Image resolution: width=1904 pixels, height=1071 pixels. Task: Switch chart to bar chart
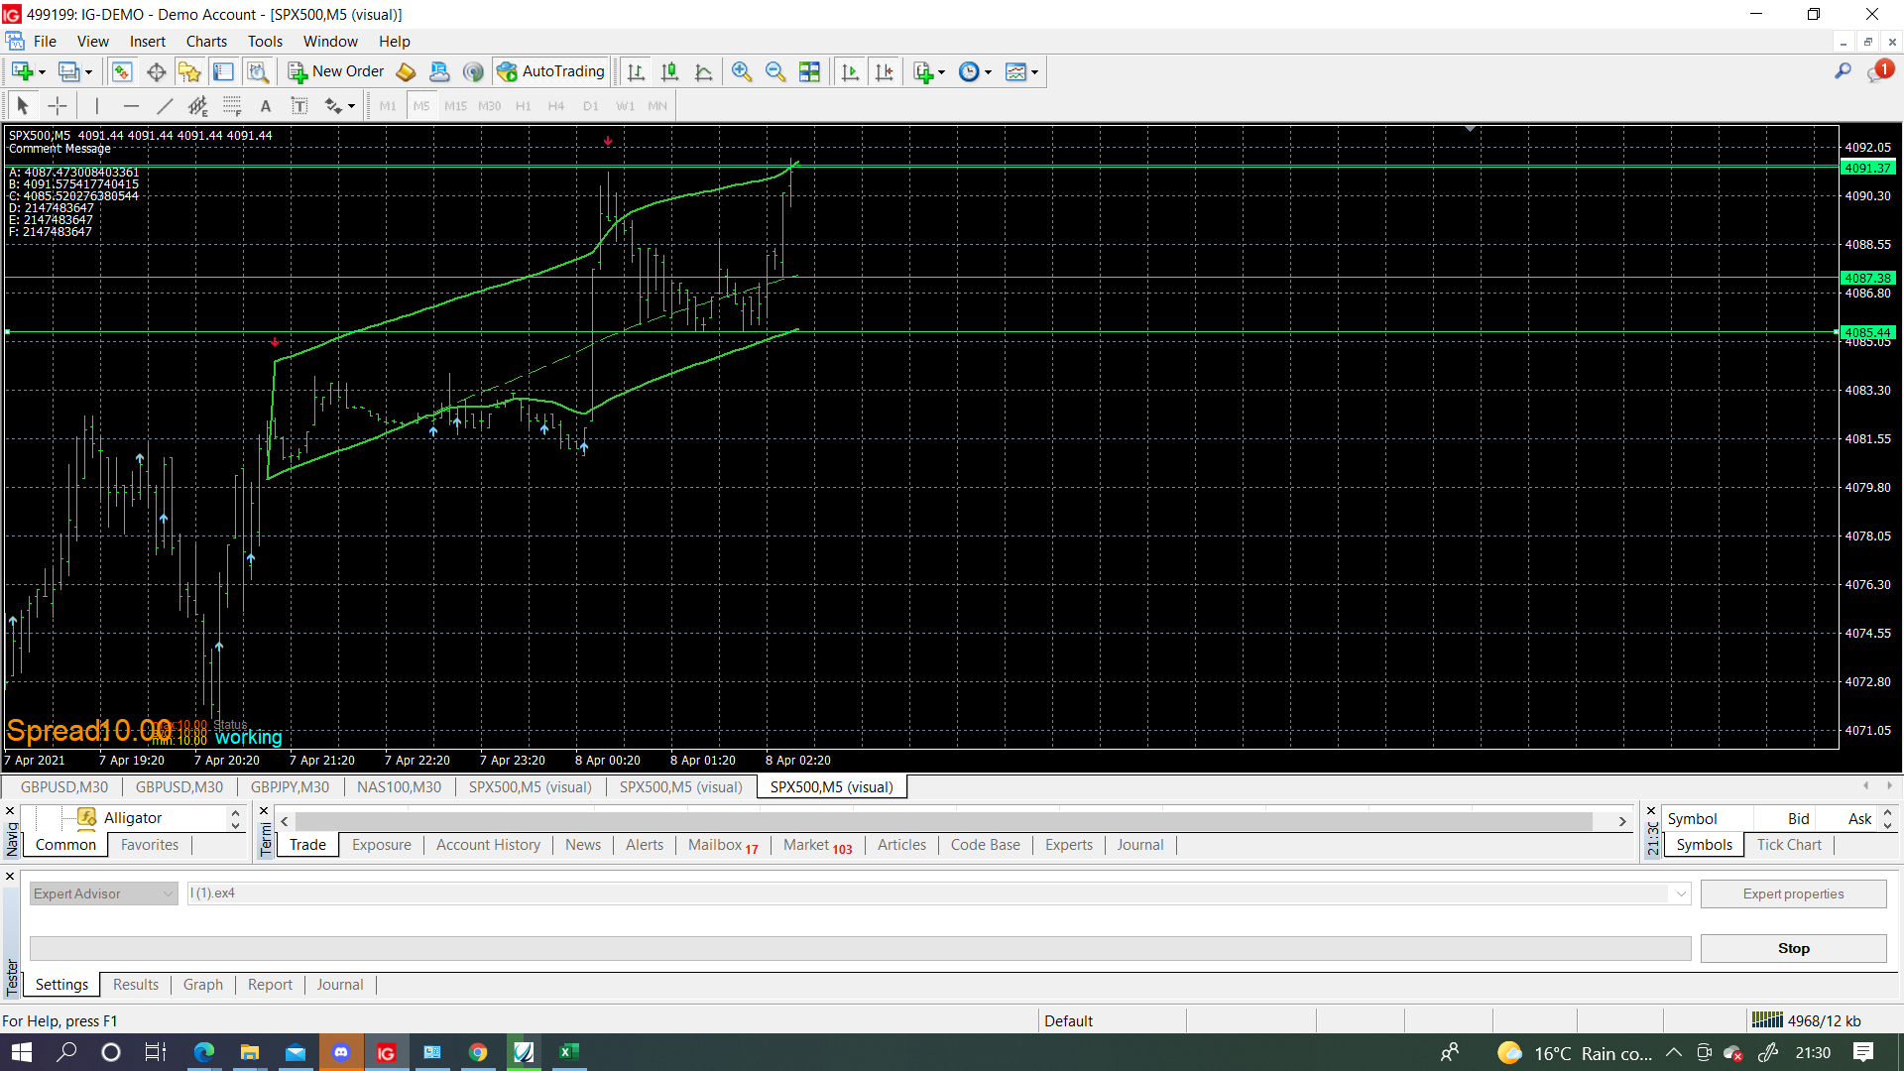pos(636,71)
